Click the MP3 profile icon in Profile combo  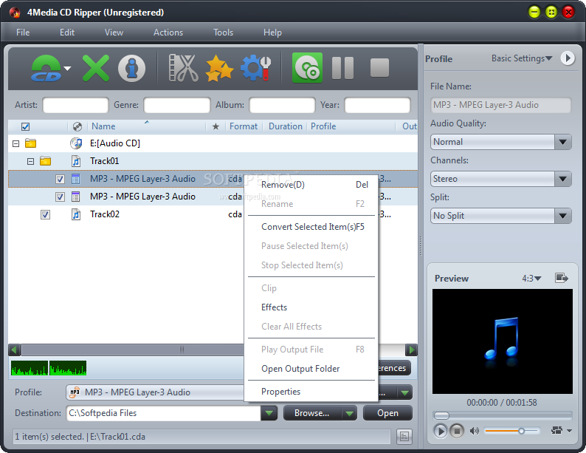(75, 392)
